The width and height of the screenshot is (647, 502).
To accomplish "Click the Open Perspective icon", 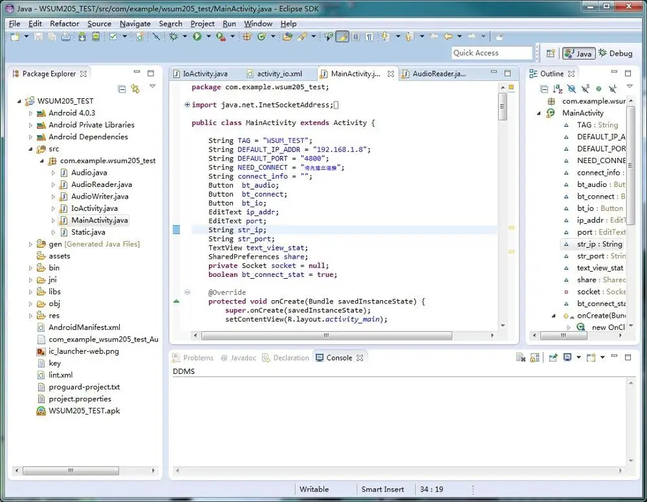I will tap(551, 53).
